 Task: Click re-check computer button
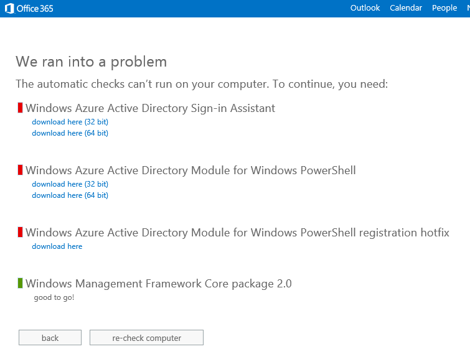click(x=146, y=338)
